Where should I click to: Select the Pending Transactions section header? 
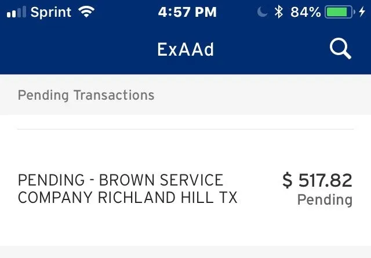pyautogui.click(x=86, y=95)
